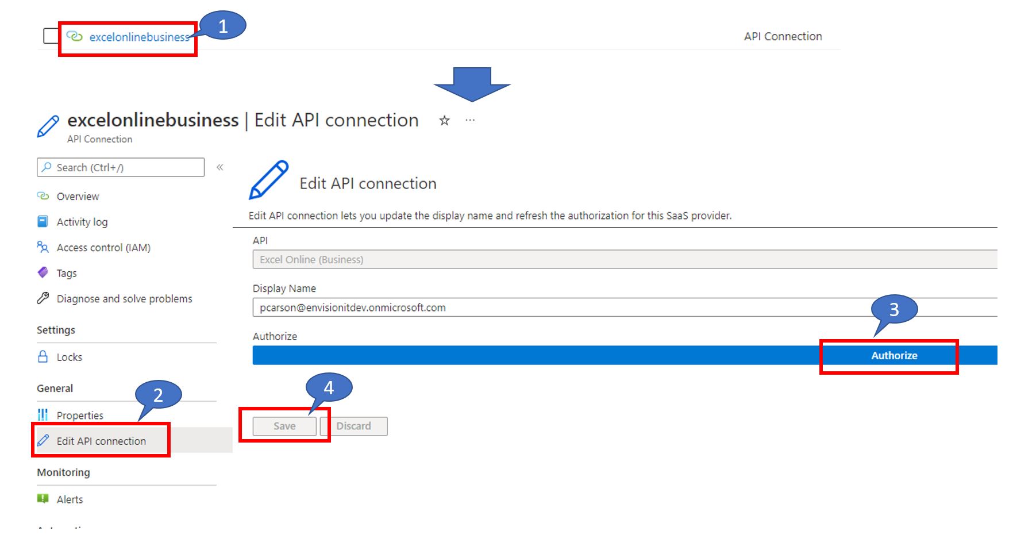Select the Tags icon
The height and width of the screenshot is (546, 1013).
43,272
